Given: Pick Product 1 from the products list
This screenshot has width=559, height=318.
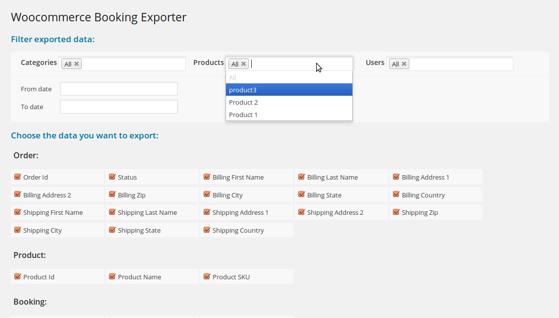Looking at the screenshot, I should pyautogui.click(x=289, y=115).
